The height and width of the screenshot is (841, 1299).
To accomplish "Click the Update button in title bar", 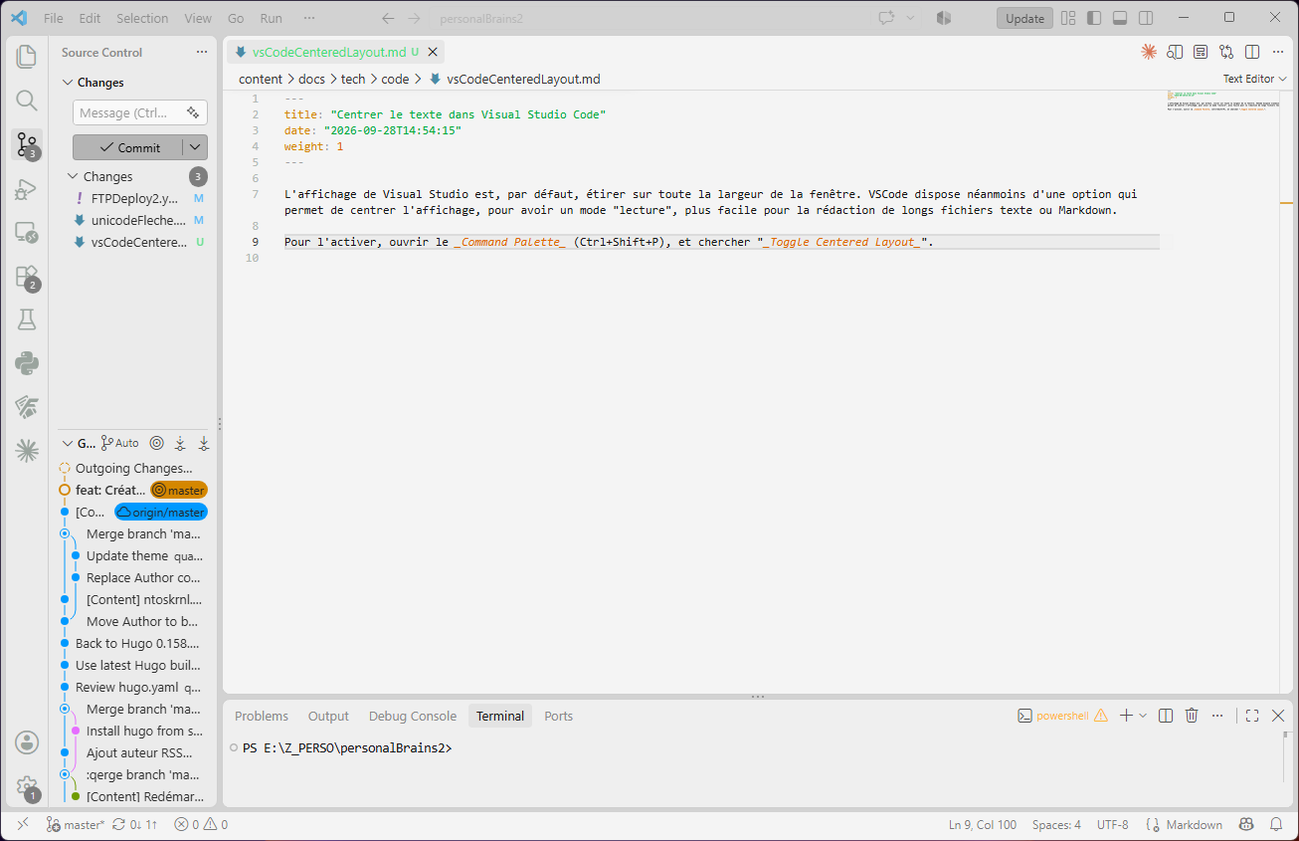I will pyautogui.click(x=1024, y=18).
